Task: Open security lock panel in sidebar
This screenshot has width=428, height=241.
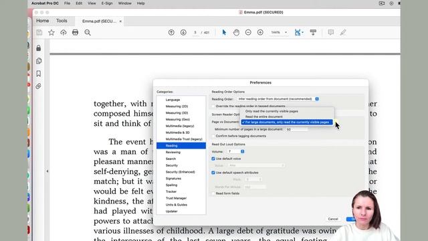Action: click(39, 48)
